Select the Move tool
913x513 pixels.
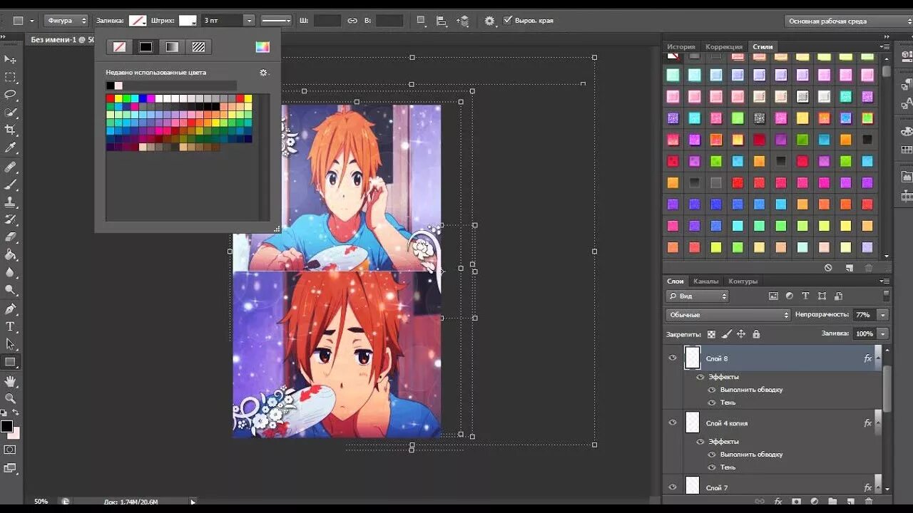coord(10,59)
